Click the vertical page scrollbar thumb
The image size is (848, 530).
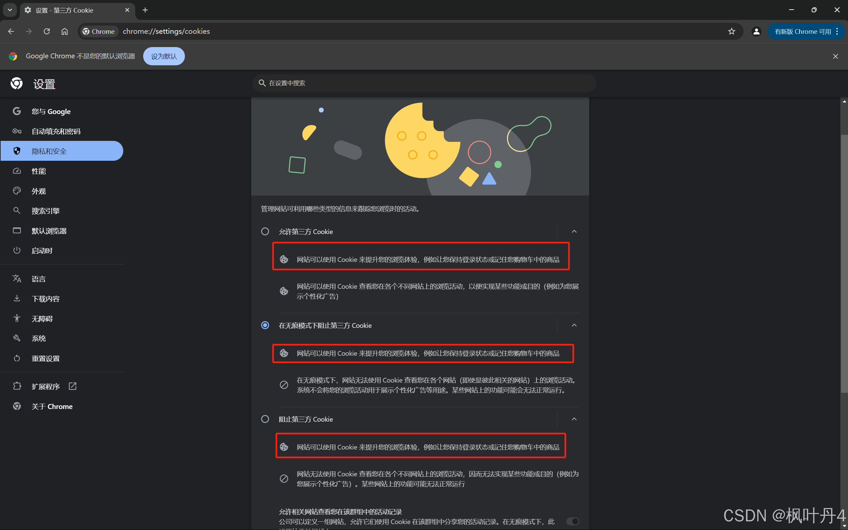point(844,263)
